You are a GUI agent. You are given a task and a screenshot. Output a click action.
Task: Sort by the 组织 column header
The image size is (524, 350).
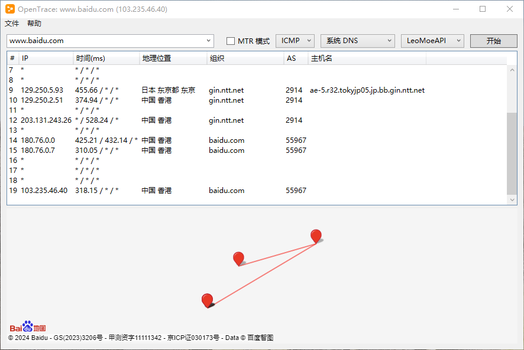tap(245, 58)
